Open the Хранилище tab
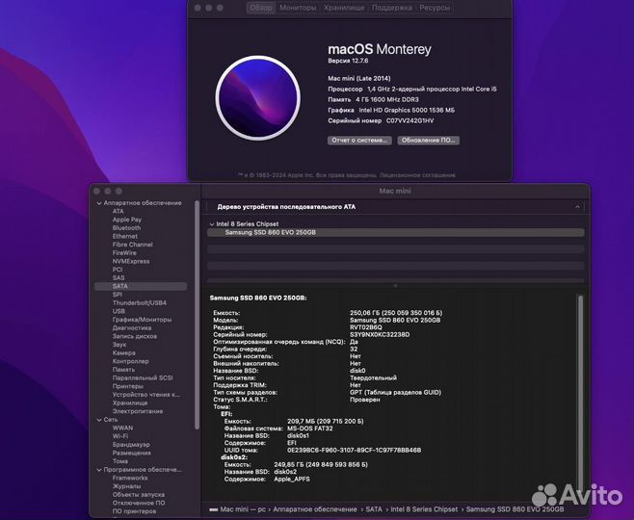634x520 pixels. point(344,7)
